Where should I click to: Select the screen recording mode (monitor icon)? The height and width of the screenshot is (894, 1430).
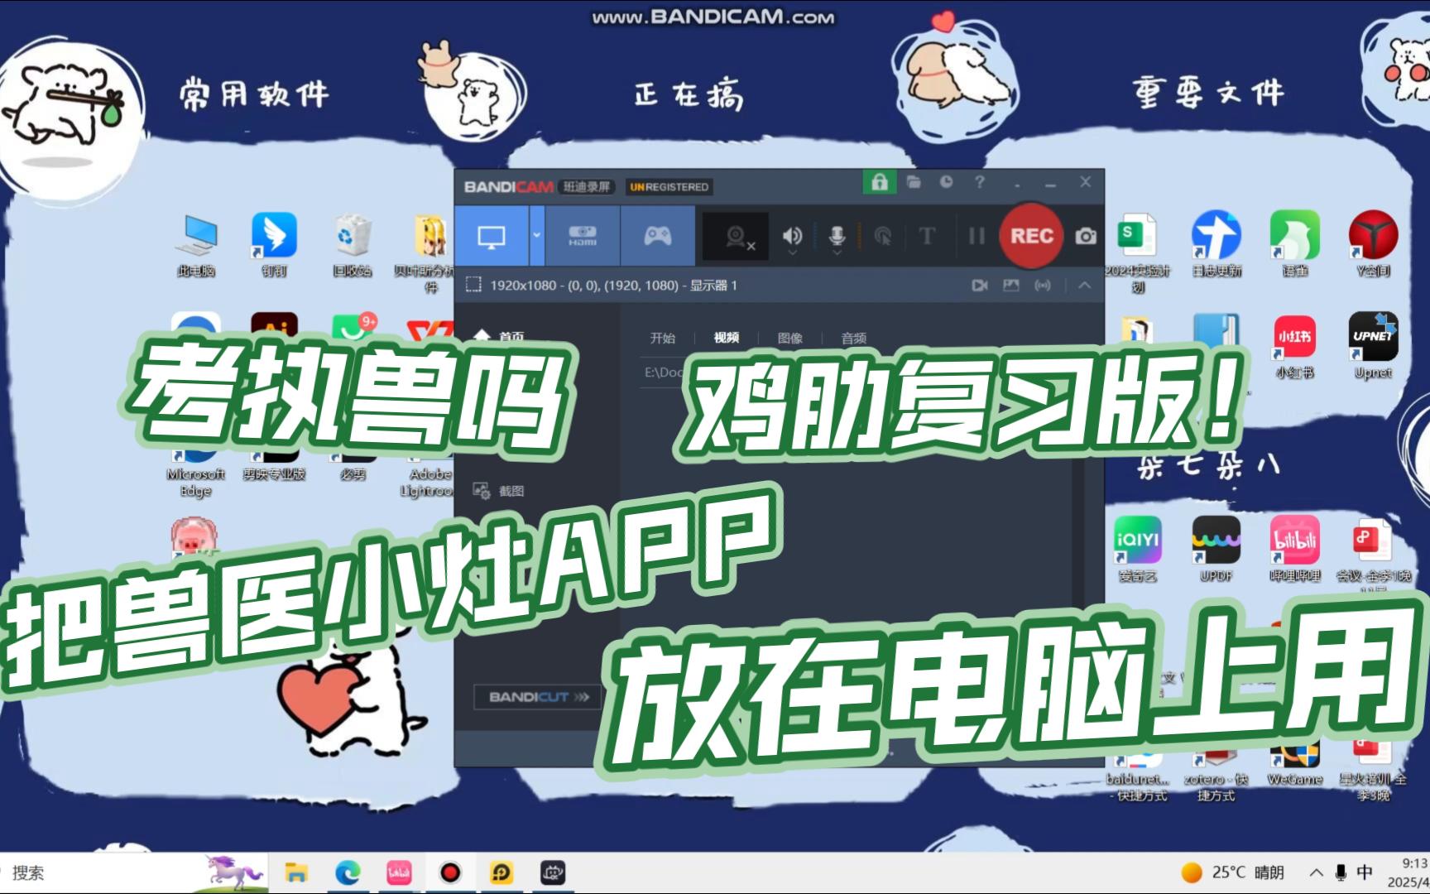(492, 236)
